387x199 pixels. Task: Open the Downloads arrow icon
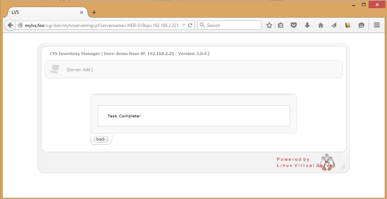coord(307,25)
